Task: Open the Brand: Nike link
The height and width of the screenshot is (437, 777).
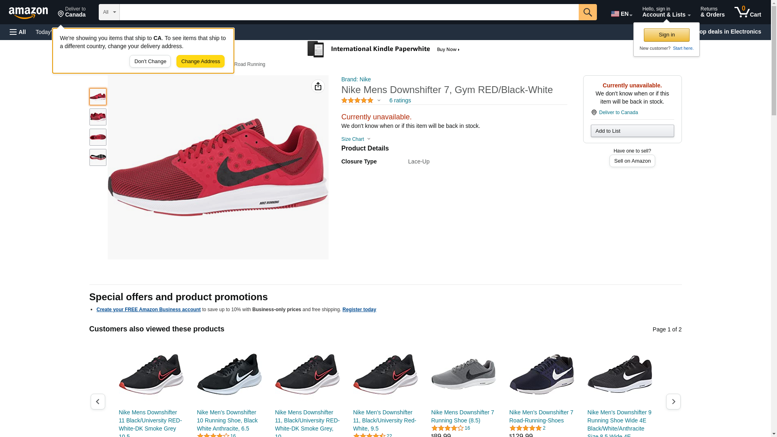Action: [356, 79]
